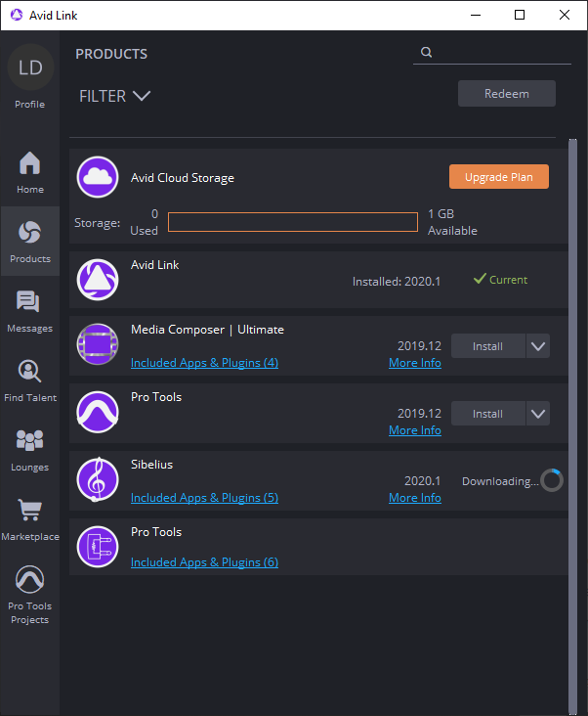The image size is (588, 716).
Task: Install Pro Tools 2019.12
Action: click(x=487, y=414)
